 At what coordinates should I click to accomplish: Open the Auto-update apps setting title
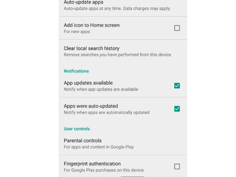pyautogui.click(x=83, y=2)
